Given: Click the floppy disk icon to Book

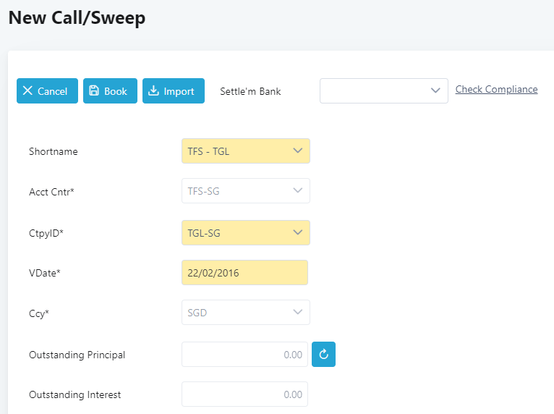Looking at the screenshot, I should pyautogui.click(x=93, y=90).
